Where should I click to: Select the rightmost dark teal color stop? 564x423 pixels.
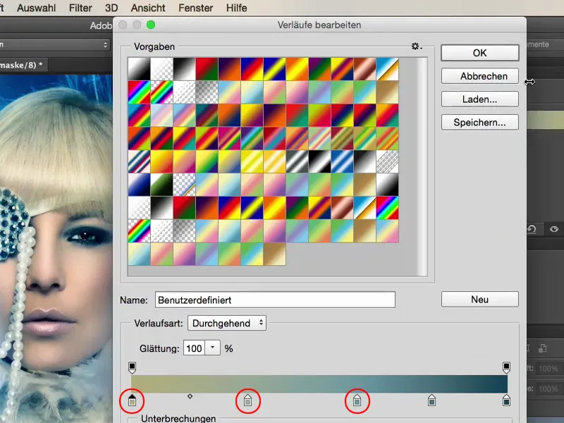tap(506, 400)
